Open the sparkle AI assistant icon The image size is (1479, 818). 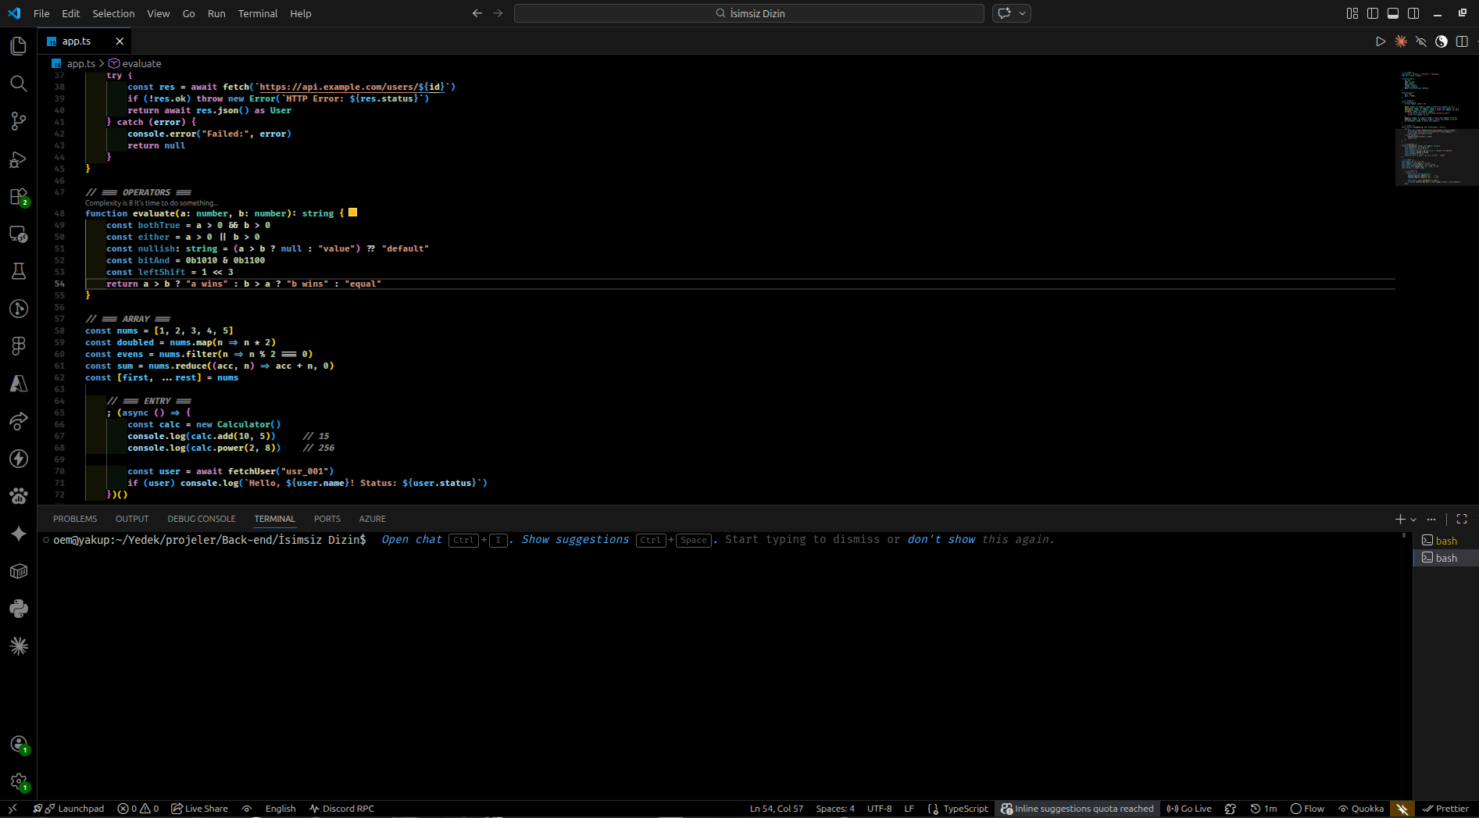19,534
